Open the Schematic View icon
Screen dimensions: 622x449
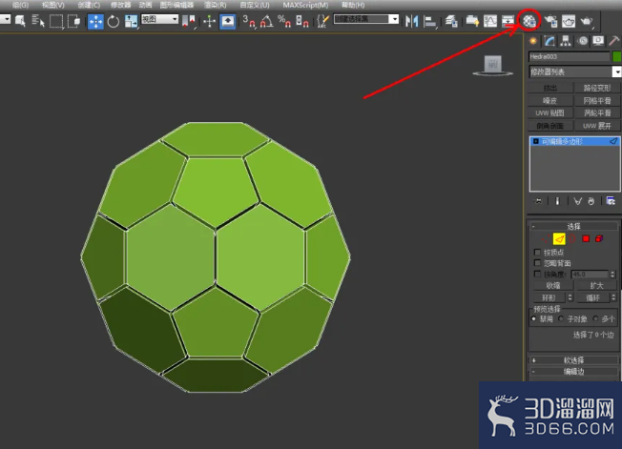point(508,21)
